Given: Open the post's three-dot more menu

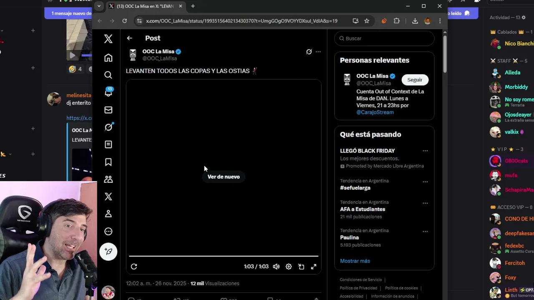Looking at the screenshot, I should (x=318, y=52).
